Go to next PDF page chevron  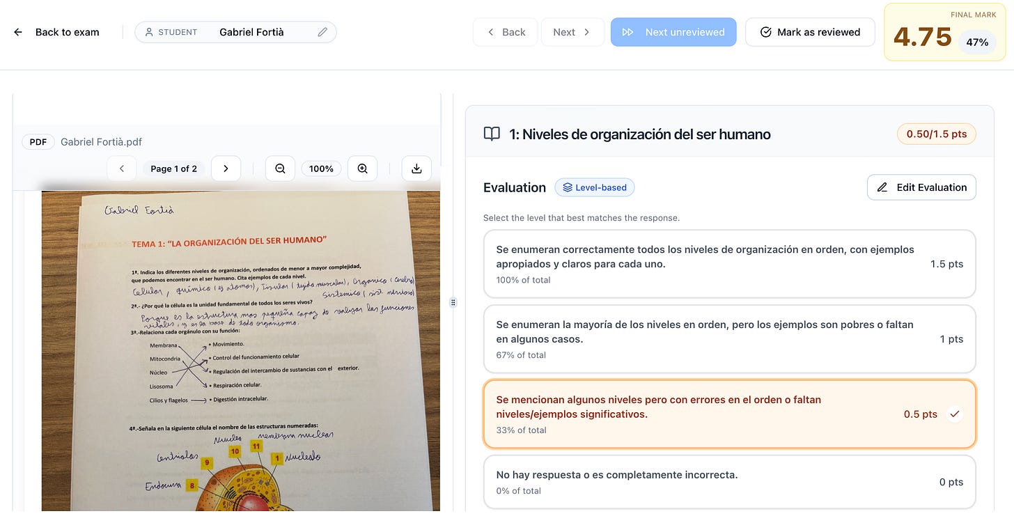[x=226, y=169]
